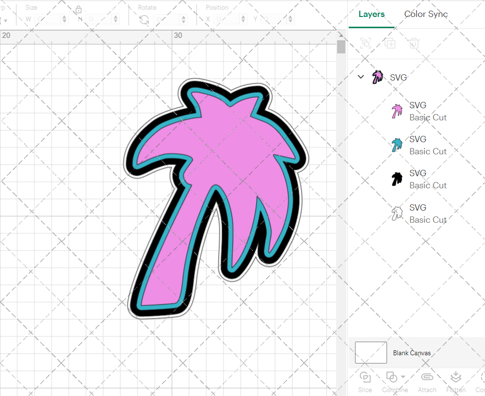Select the Blank Canvas swatch
Image resolution: width=485 pixels, height=396 pixels.
click(371, 352)
